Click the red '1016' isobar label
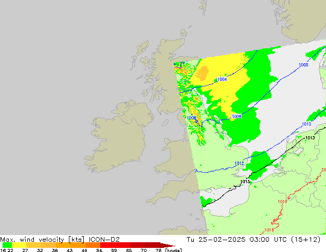This screenshot has width=326, height=252. 282,202
